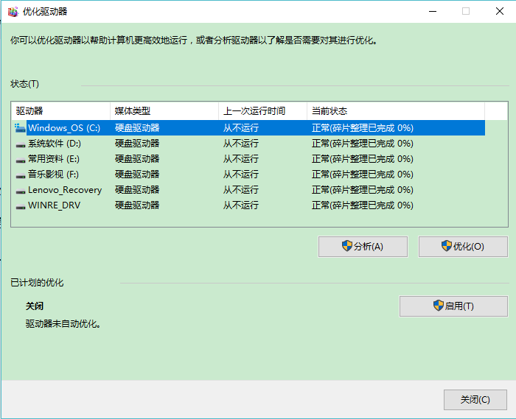Click 硬盘驱动器 in the Windows_OS (C:) row
This screenshot has height=419, width=516.
(137, 128)
